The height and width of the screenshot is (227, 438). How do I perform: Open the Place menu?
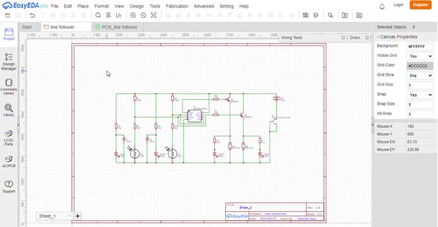[x=83, y=6]
